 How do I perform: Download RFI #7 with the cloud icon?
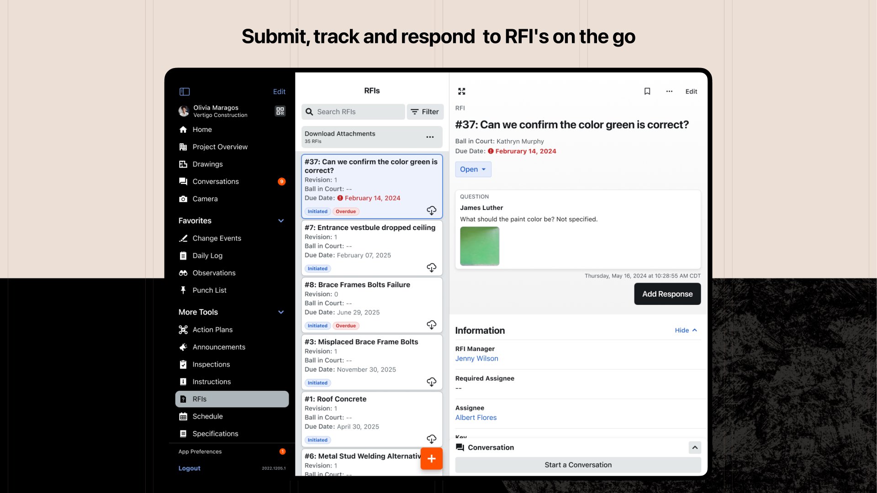[x=431, y=267]
